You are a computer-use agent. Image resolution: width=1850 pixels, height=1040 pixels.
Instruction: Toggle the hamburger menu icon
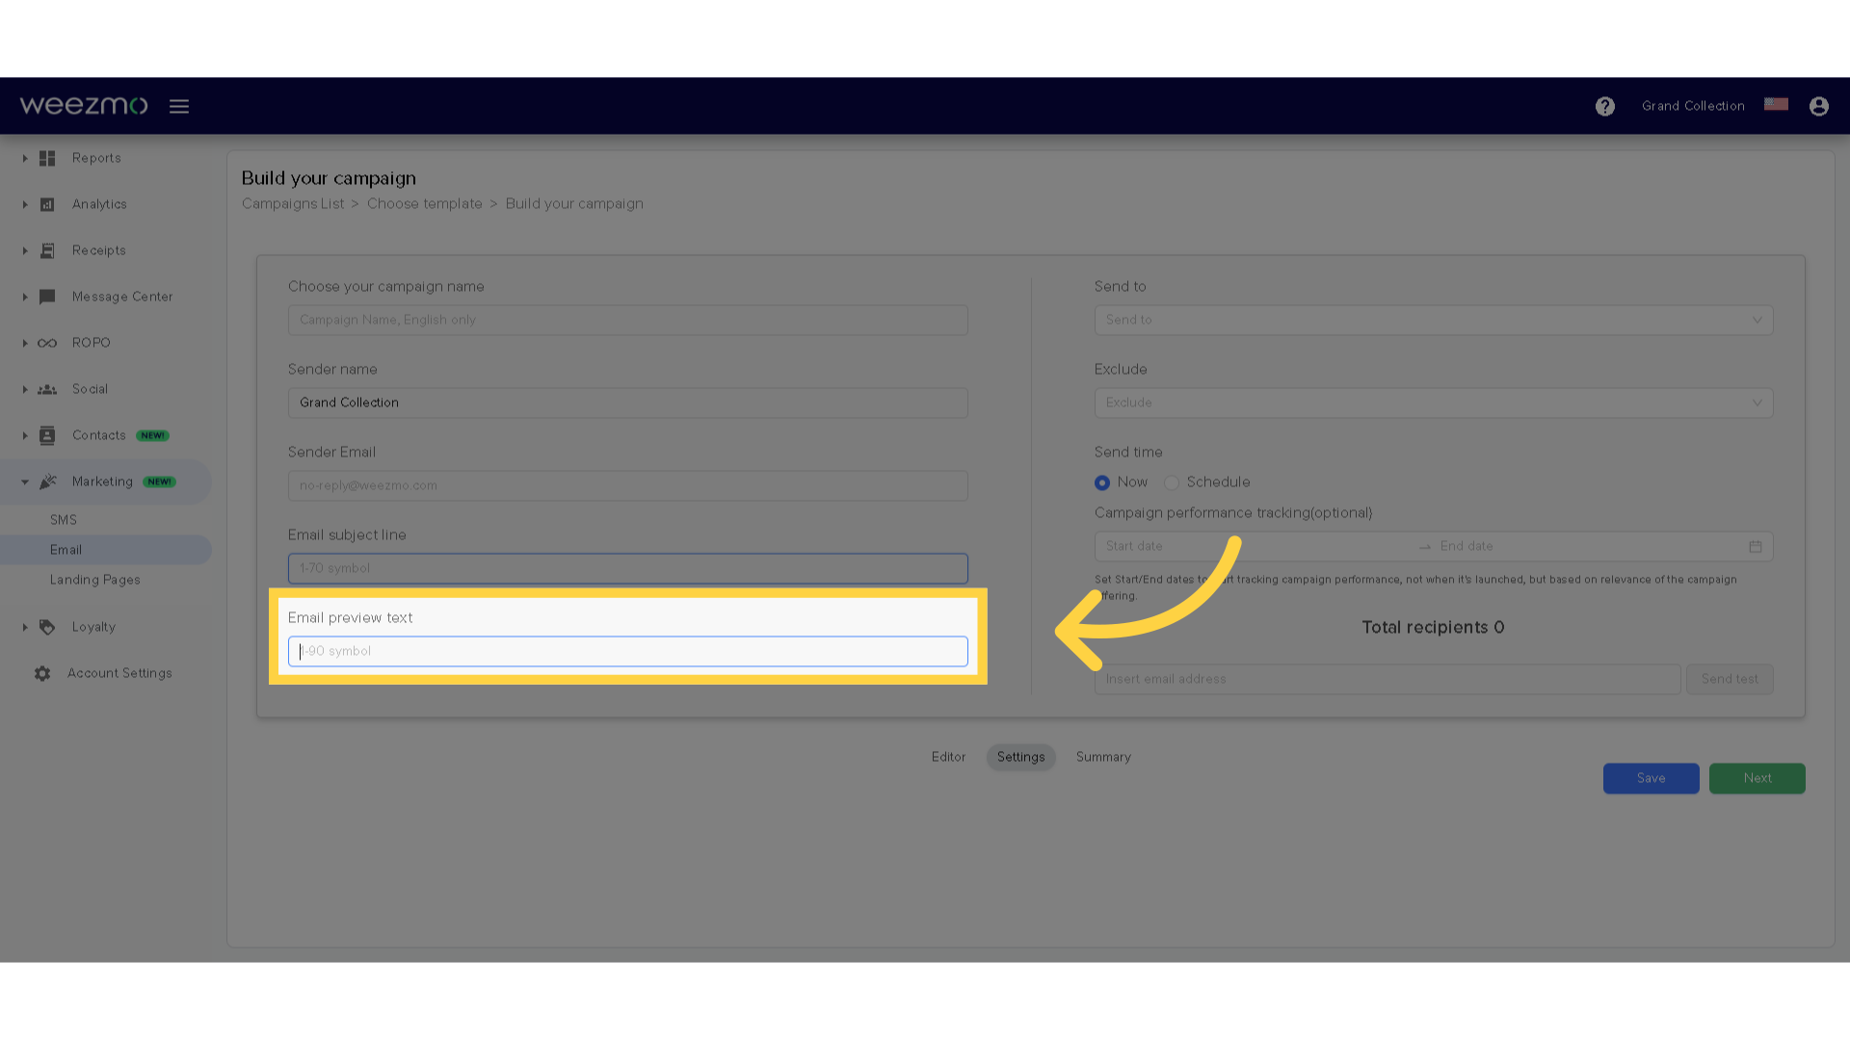click(x=179, y=106)
